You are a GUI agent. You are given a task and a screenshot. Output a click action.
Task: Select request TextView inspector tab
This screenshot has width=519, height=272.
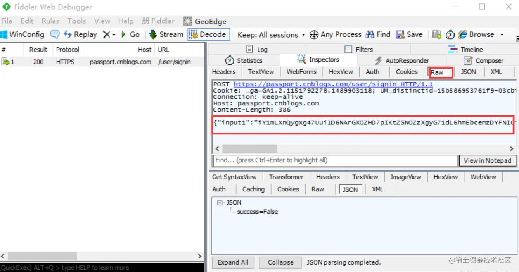pyautogui.click(x=261, y=72)
